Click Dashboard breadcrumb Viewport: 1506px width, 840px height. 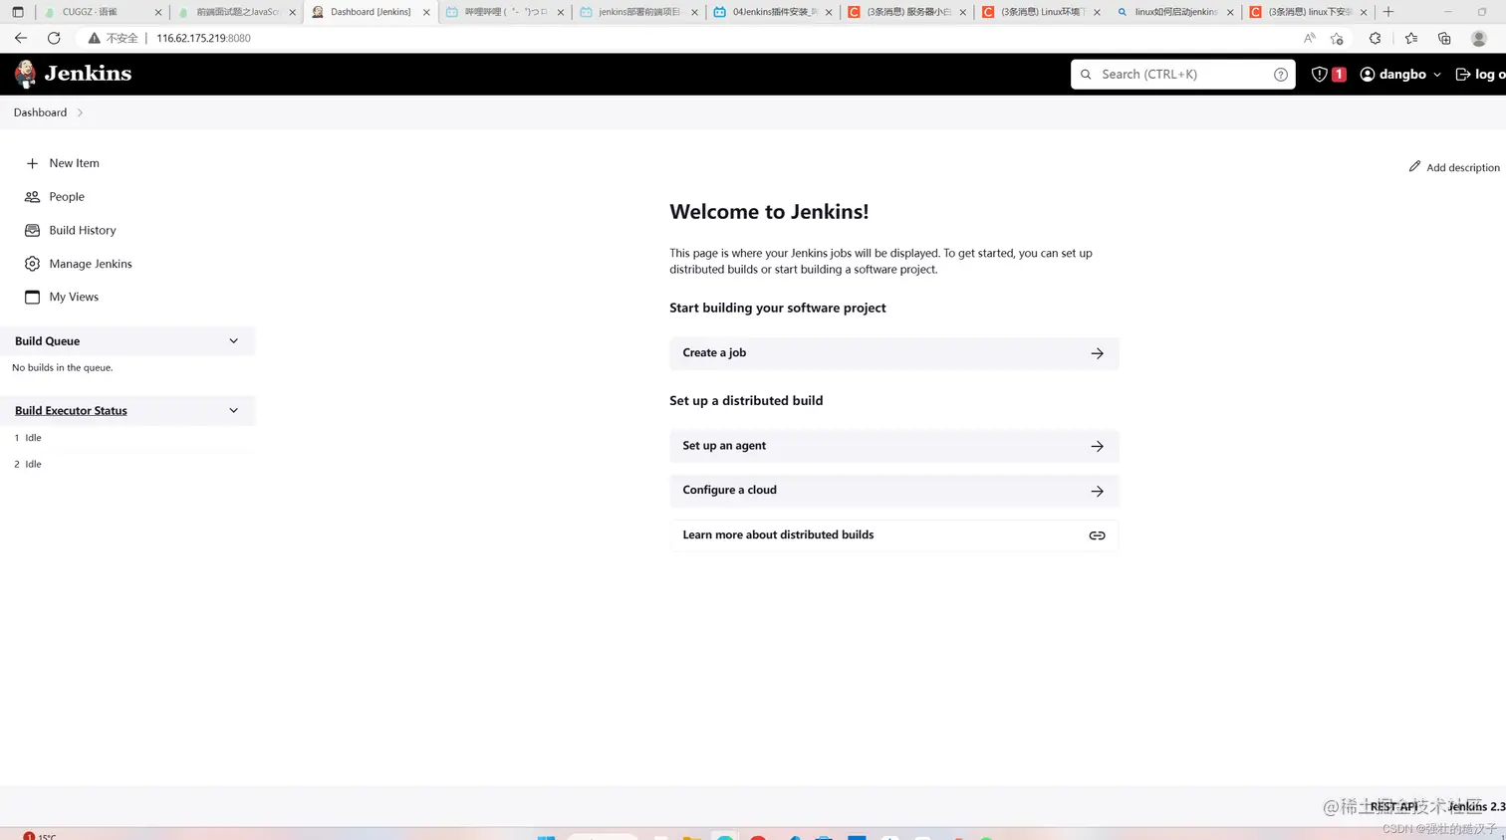(40, 112)
